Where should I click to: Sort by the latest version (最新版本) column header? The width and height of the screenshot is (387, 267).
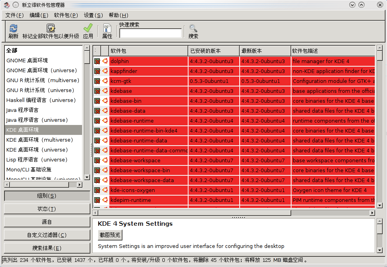click(x=265, y=51)
